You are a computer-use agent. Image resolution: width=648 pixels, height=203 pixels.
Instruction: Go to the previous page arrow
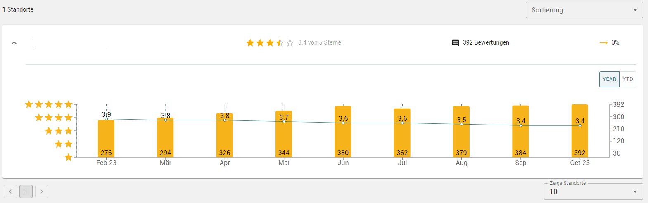click(10, 191)
